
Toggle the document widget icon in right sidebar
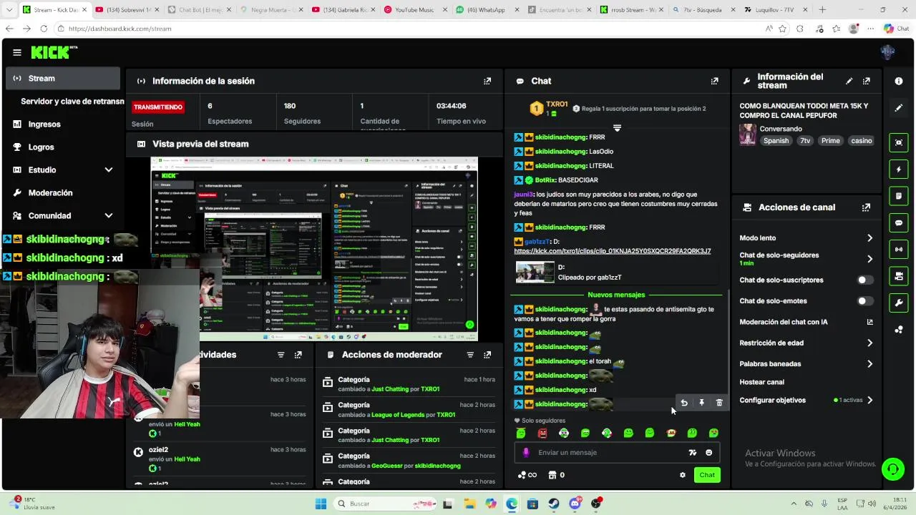[x=899, y=196]
